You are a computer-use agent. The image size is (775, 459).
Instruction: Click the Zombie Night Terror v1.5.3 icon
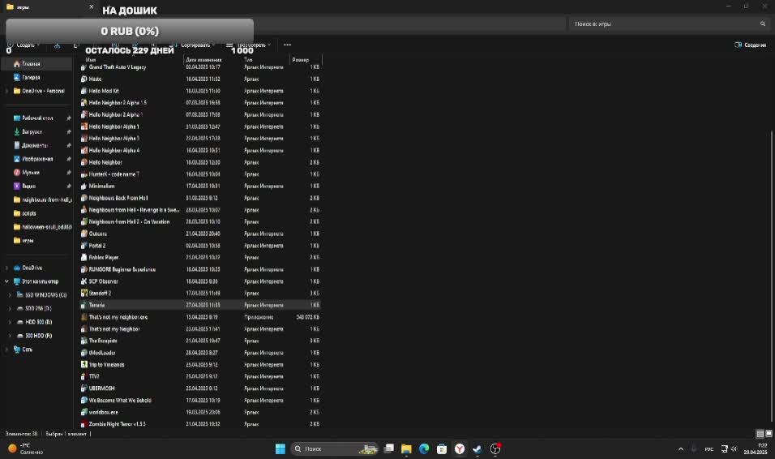pos(84,424)
